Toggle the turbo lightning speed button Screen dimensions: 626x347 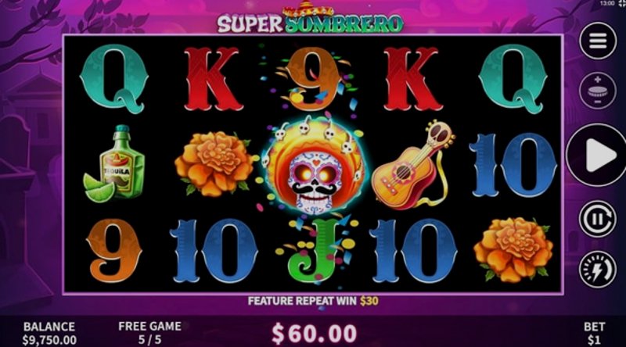pos(598,270)
